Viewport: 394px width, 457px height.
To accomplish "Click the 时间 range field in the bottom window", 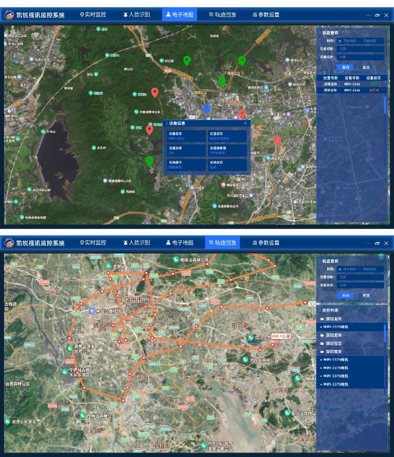I will [360, 269].
